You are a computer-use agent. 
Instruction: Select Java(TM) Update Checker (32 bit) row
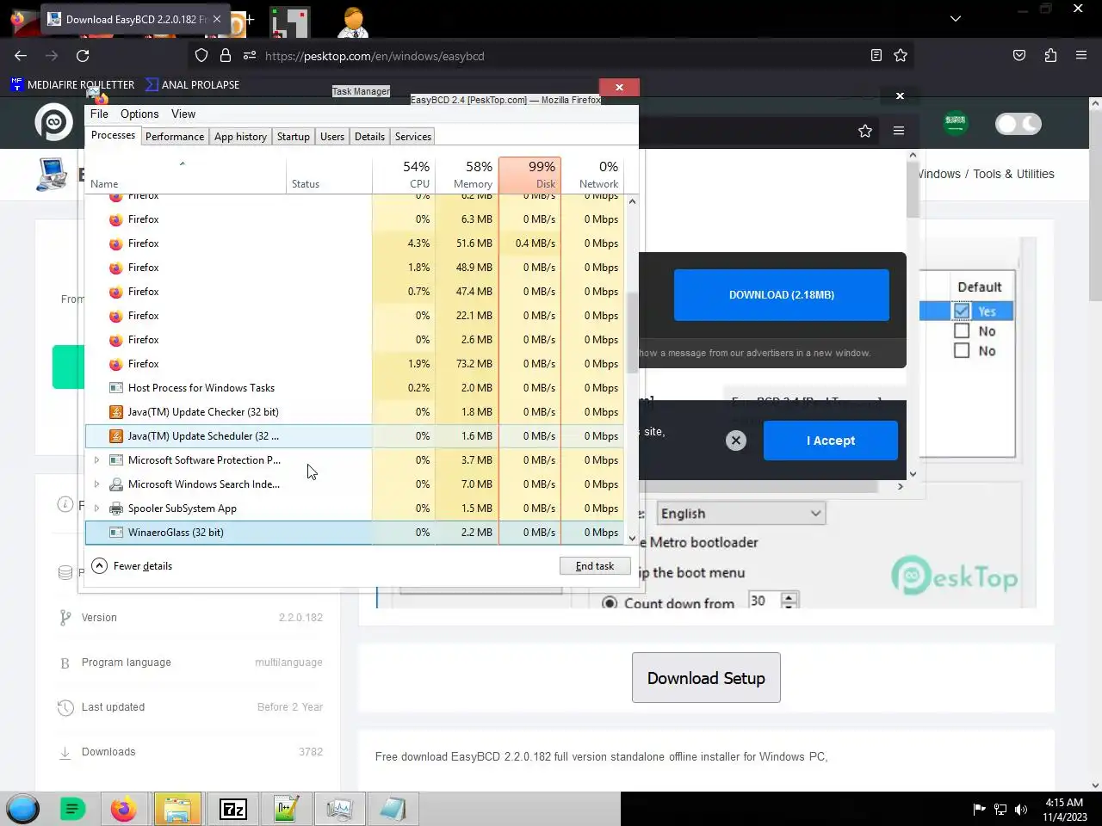(x=355, y=412)
